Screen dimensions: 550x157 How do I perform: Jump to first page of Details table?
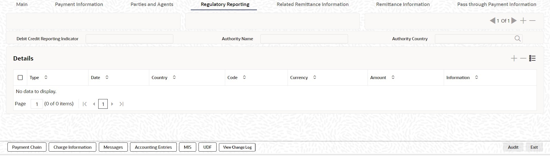[85, 104]
